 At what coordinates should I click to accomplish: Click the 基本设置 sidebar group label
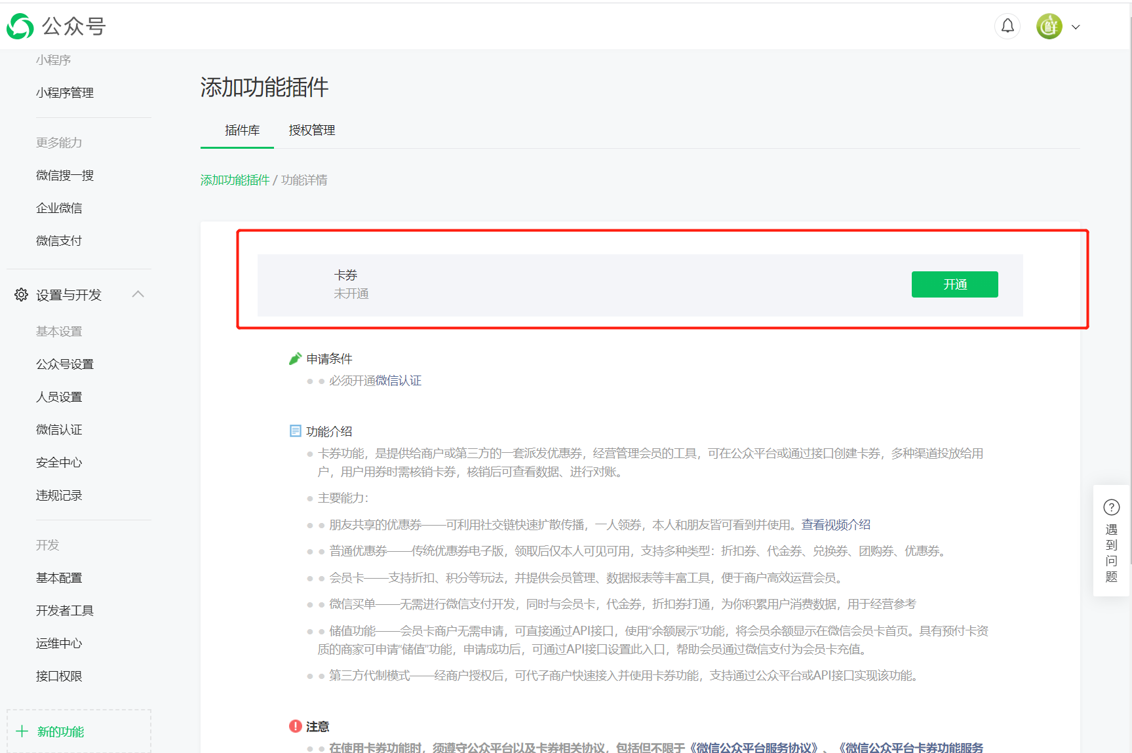tap(59, 332)
